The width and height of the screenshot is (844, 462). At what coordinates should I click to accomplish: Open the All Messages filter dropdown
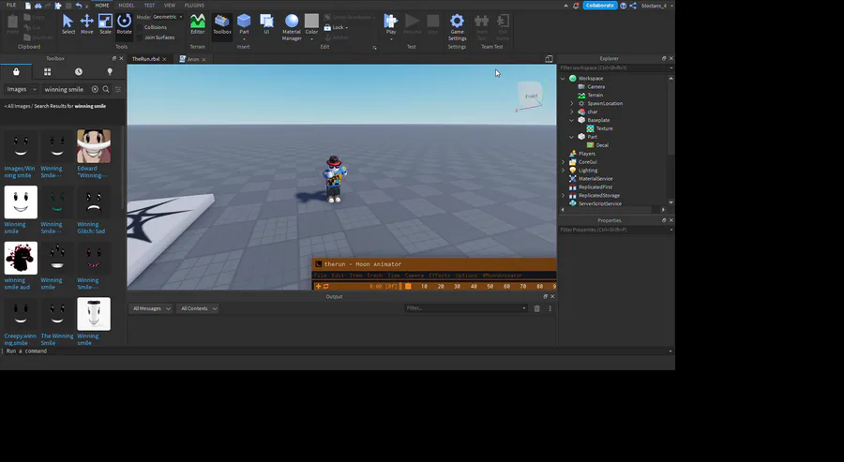[x=150, y=308]
